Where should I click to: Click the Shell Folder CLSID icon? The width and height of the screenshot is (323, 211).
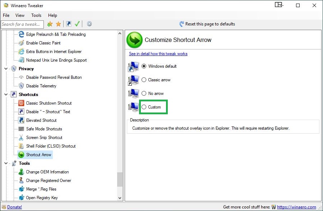21,146
